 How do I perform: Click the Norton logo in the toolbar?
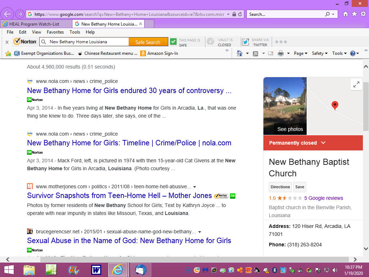[x=25, y=42]
